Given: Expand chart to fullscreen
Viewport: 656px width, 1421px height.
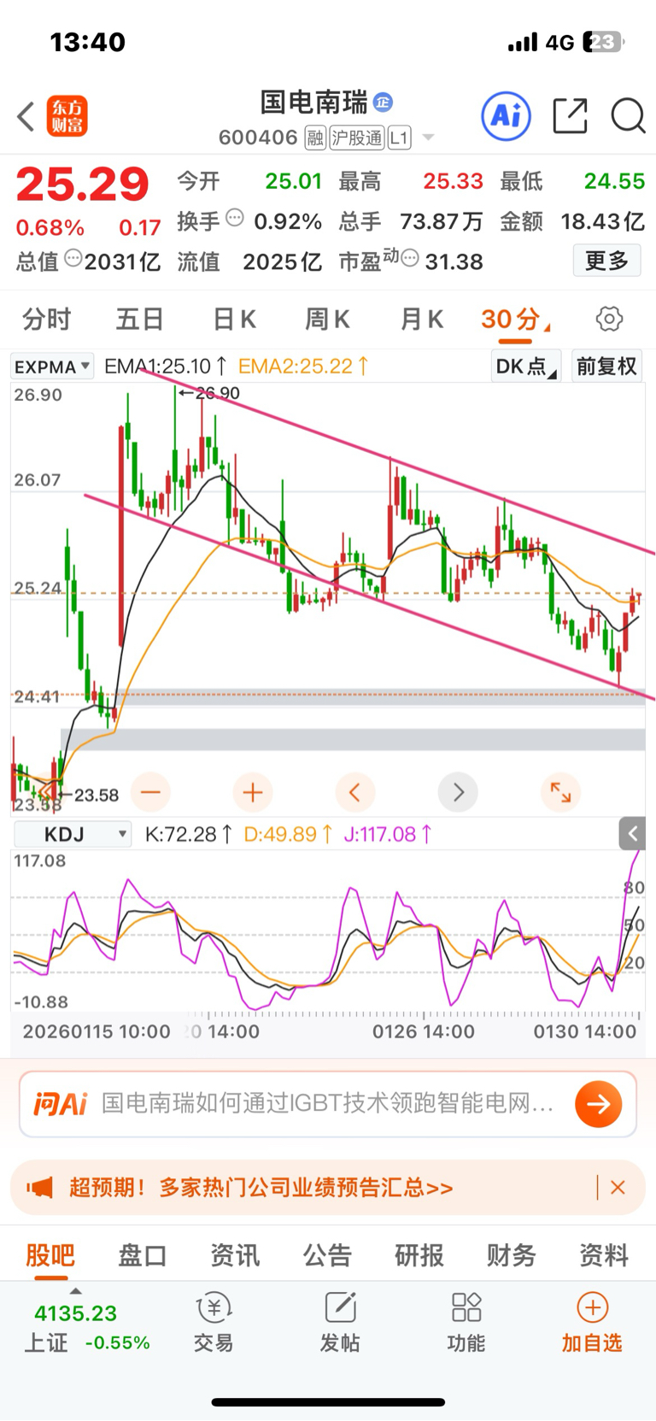Looking at the screenshot, I should (x=560, y=793).
